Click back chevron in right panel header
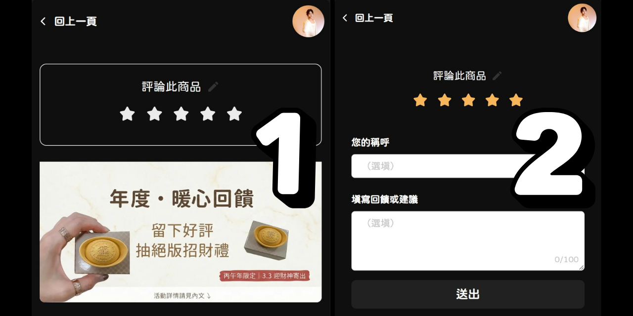This screenshot has width=633, height=316. (345, 18)
